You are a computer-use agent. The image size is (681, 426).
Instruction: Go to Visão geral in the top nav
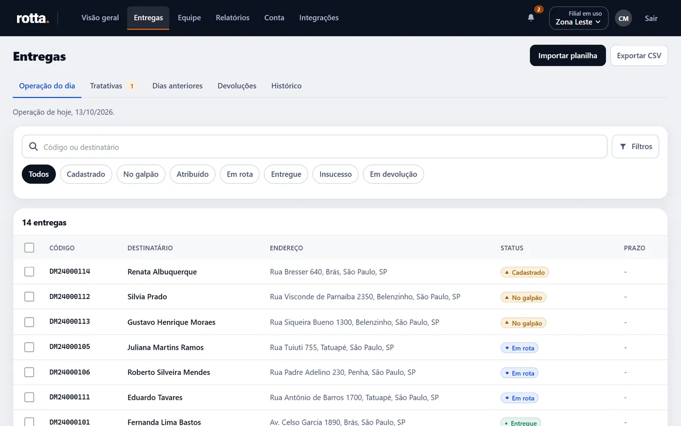pyautogui.click(x=100, y=18)
